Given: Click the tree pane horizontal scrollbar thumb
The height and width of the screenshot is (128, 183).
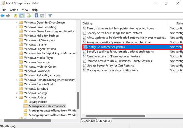Looking at the screenshot, I should click(x=27, y=121).
